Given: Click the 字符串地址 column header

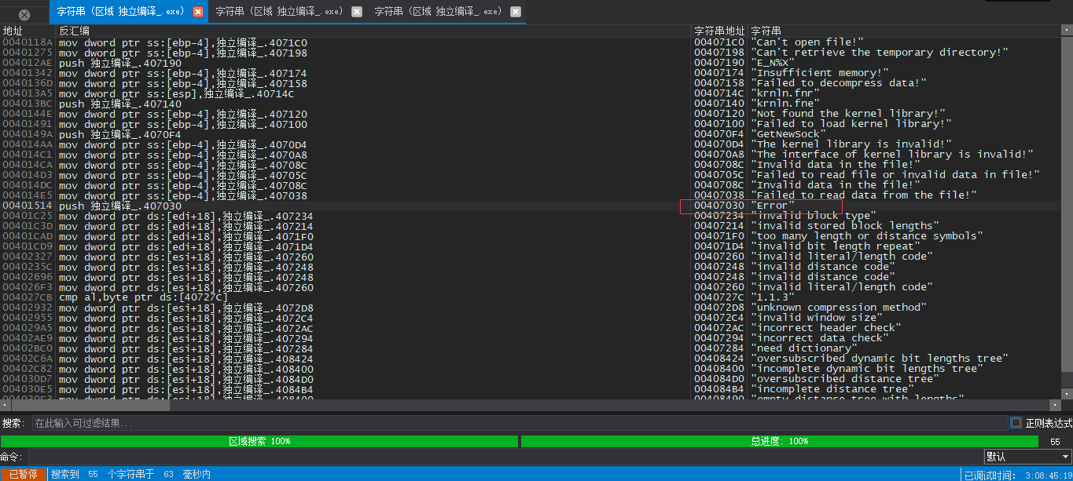Looking at the screenshot, I should 719,31.
